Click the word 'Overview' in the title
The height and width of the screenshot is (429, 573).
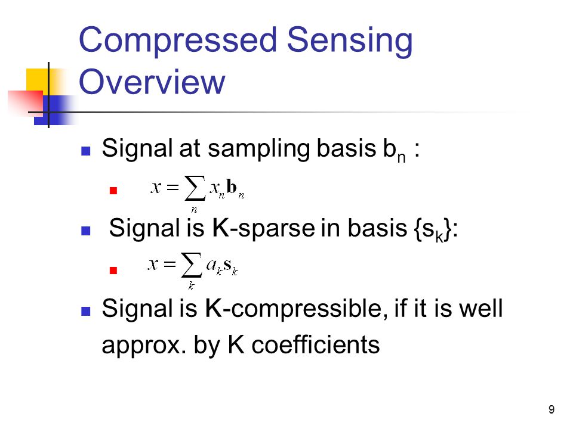(x=152, y=82)
